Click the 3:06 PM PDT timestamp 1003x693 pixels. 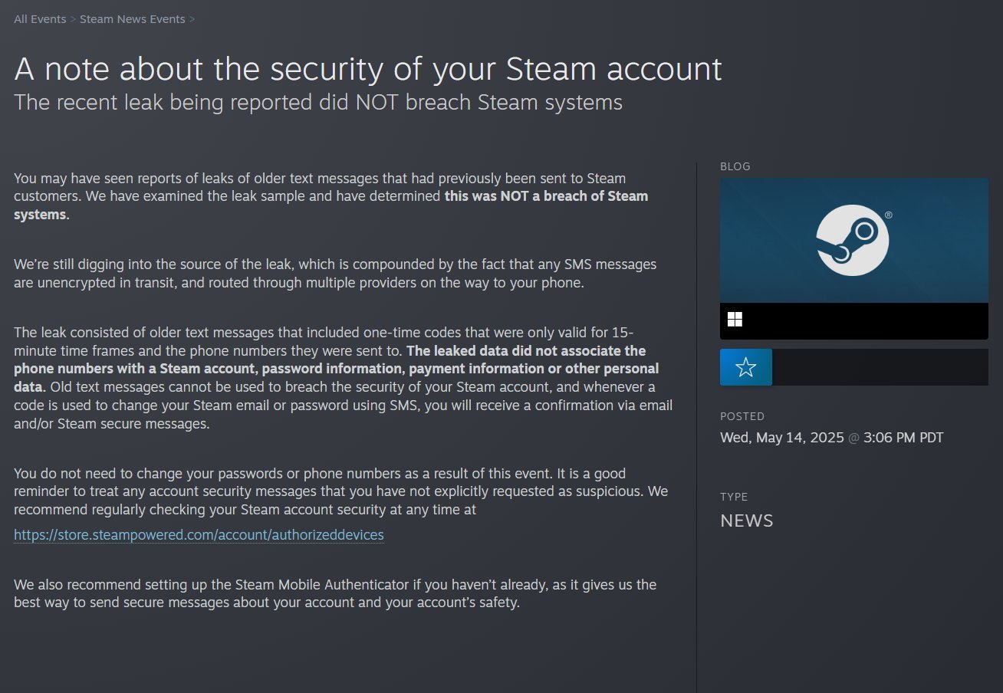[903, 438]
